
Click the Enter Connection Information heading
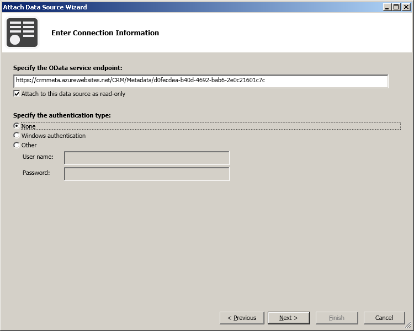coord(105,33)
